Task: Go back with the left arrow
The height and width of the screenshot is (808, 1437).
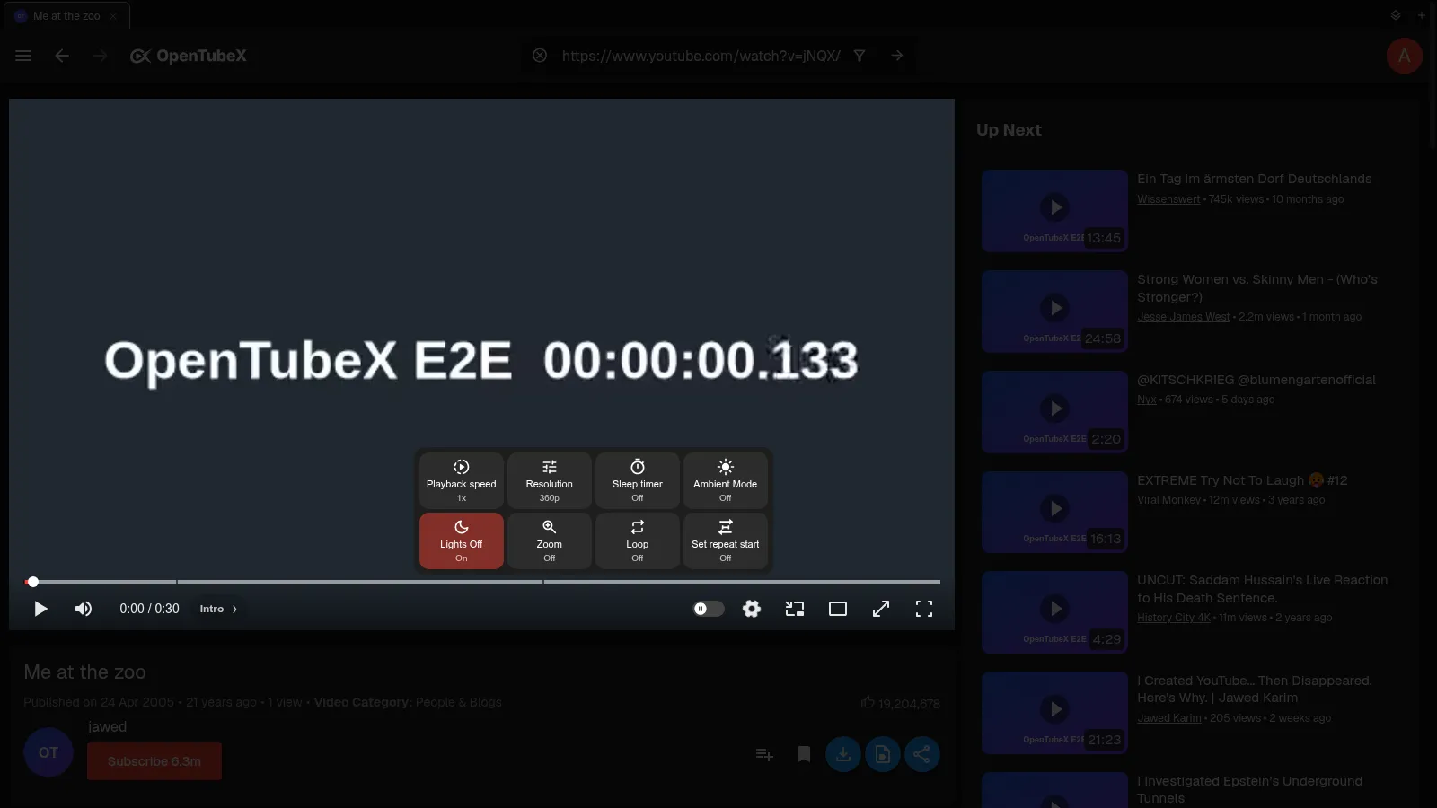Action: pyautogui.click(x=62, y=56)
